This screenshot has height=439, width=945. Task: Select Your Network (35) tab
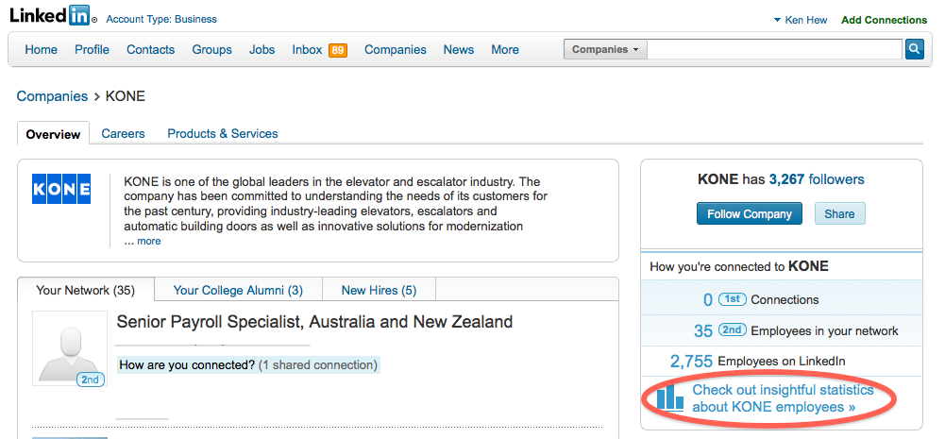point(86,290)
